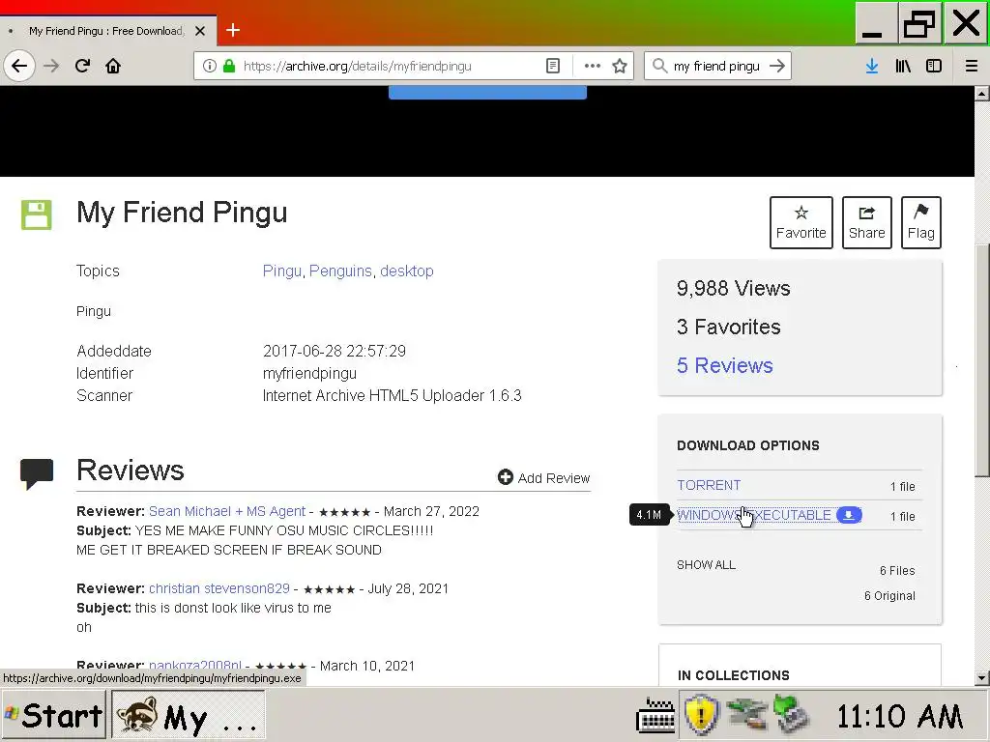Submit search with the go arrow

pyautogui.click(x=777, y=66)
